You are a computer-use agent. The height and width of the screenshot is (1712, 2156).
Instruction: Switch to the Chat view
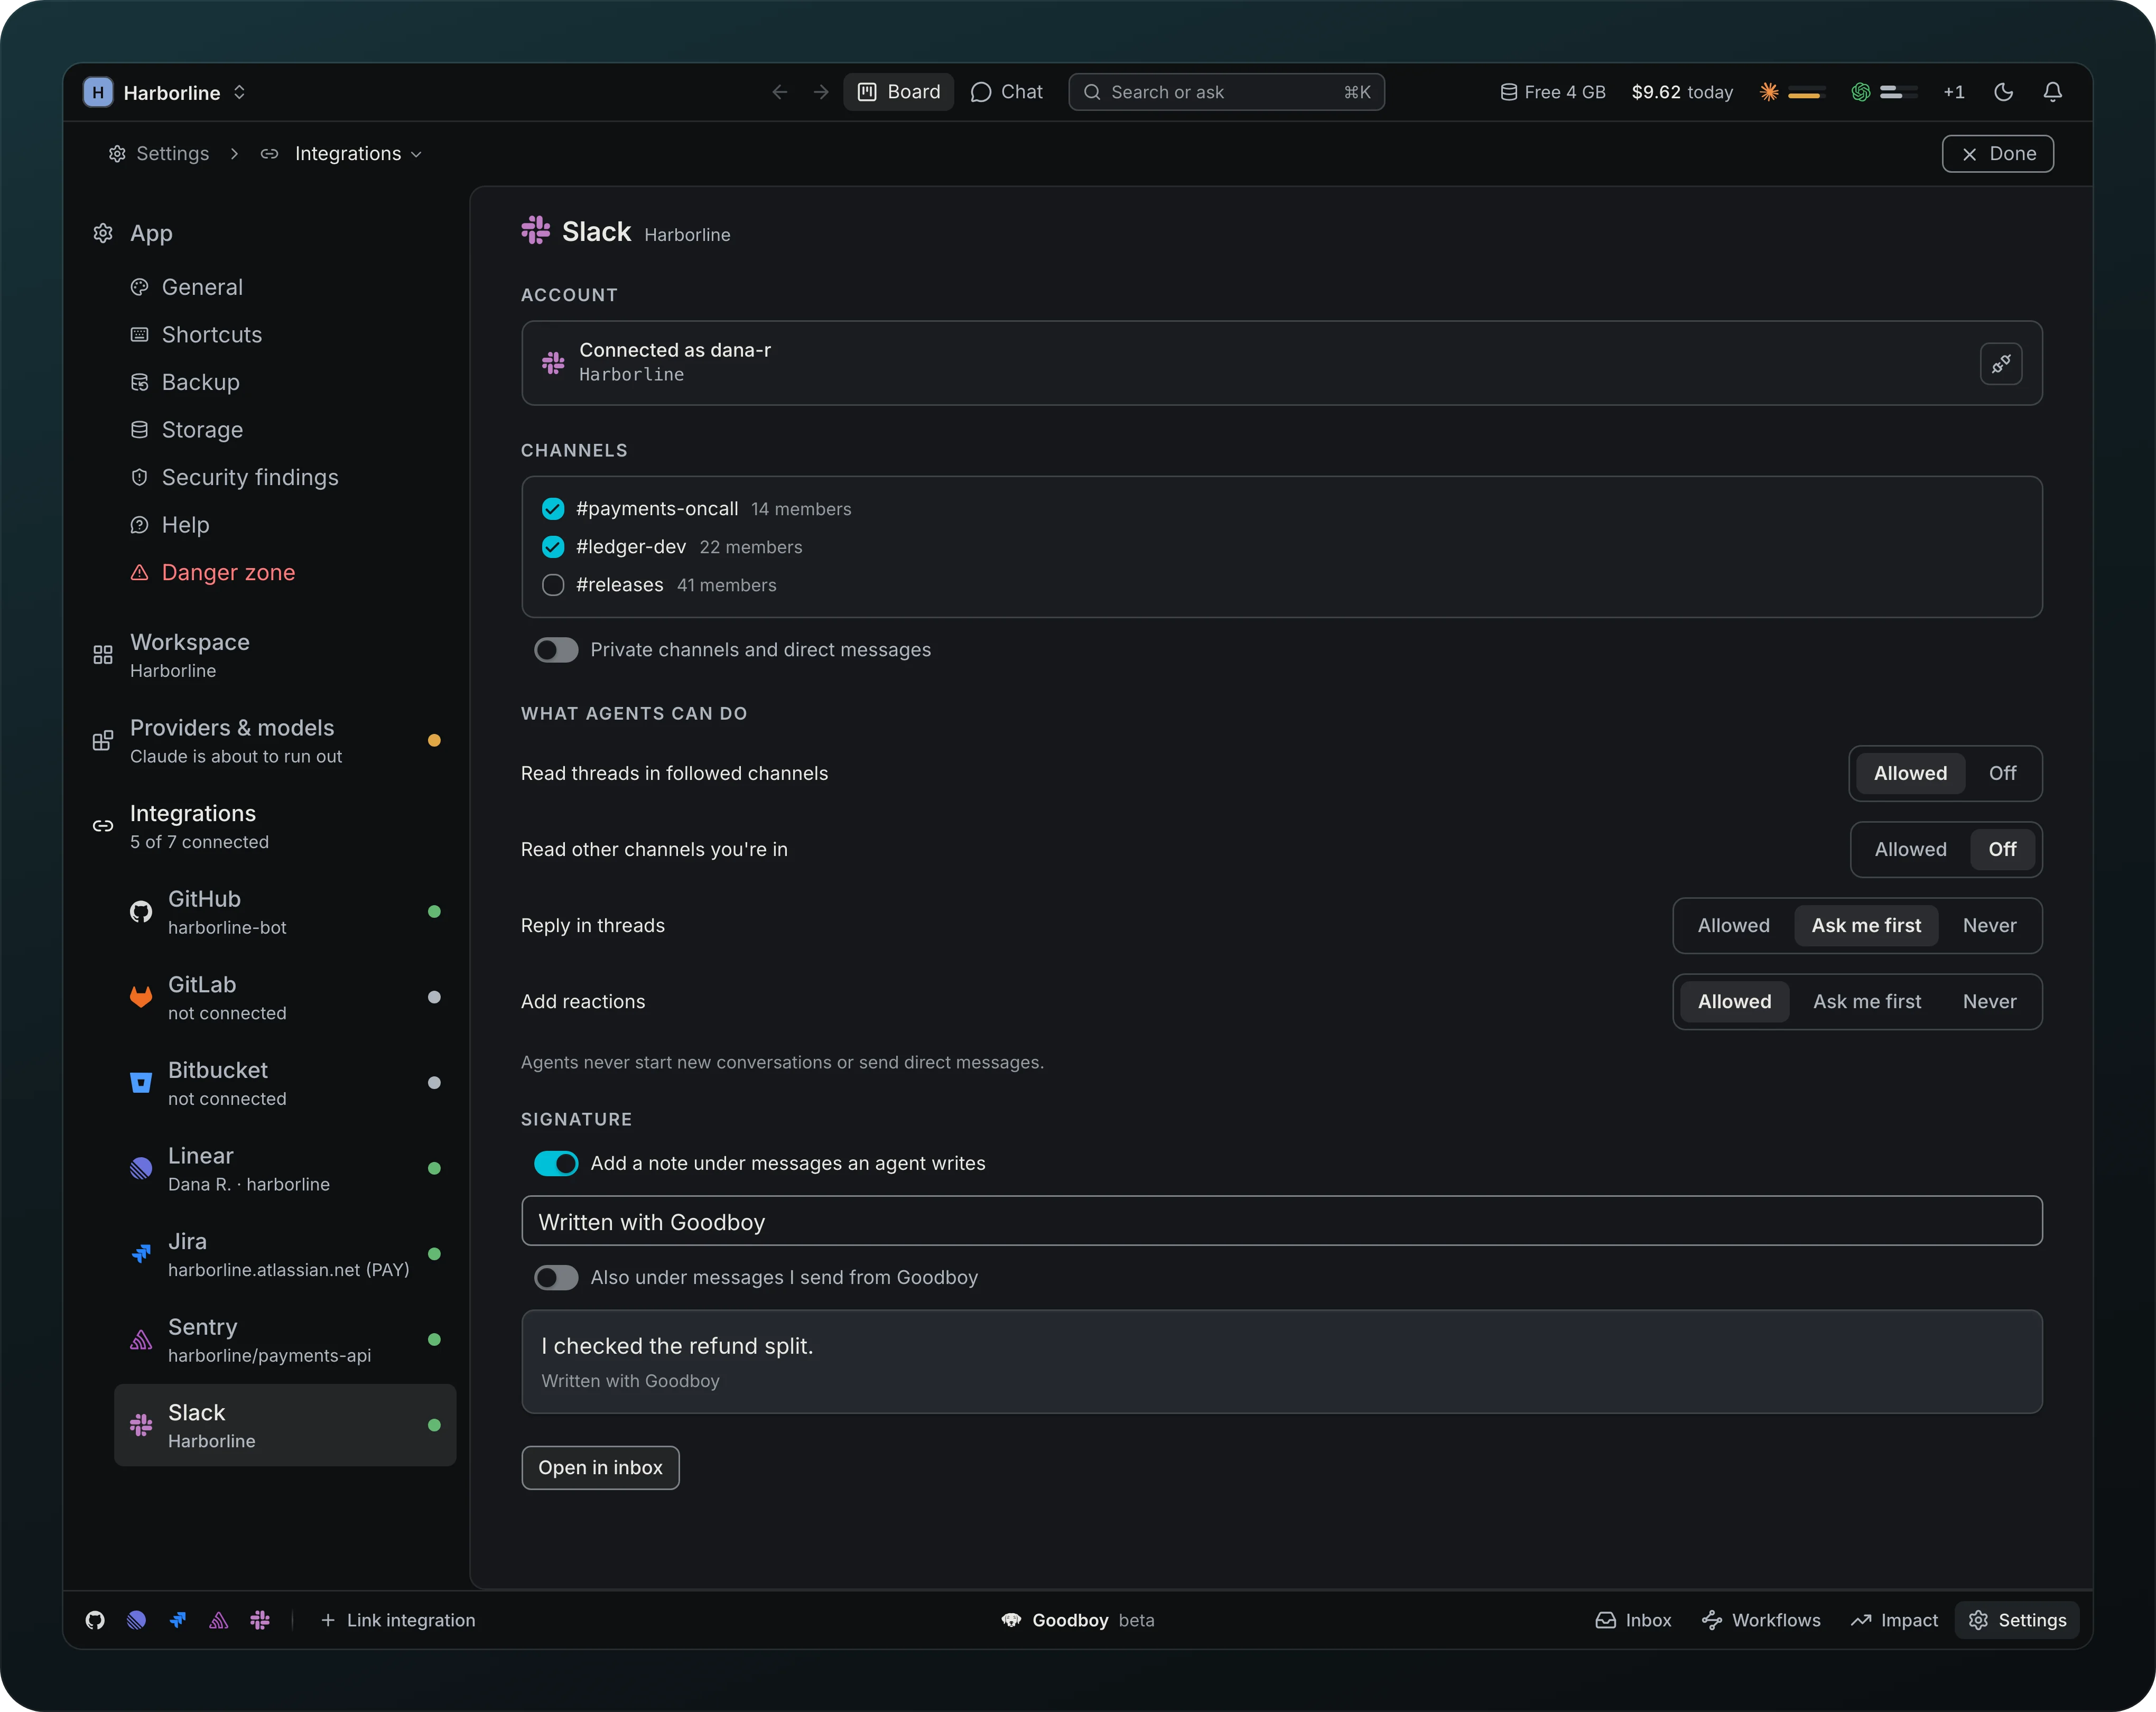click(1007, 92)
